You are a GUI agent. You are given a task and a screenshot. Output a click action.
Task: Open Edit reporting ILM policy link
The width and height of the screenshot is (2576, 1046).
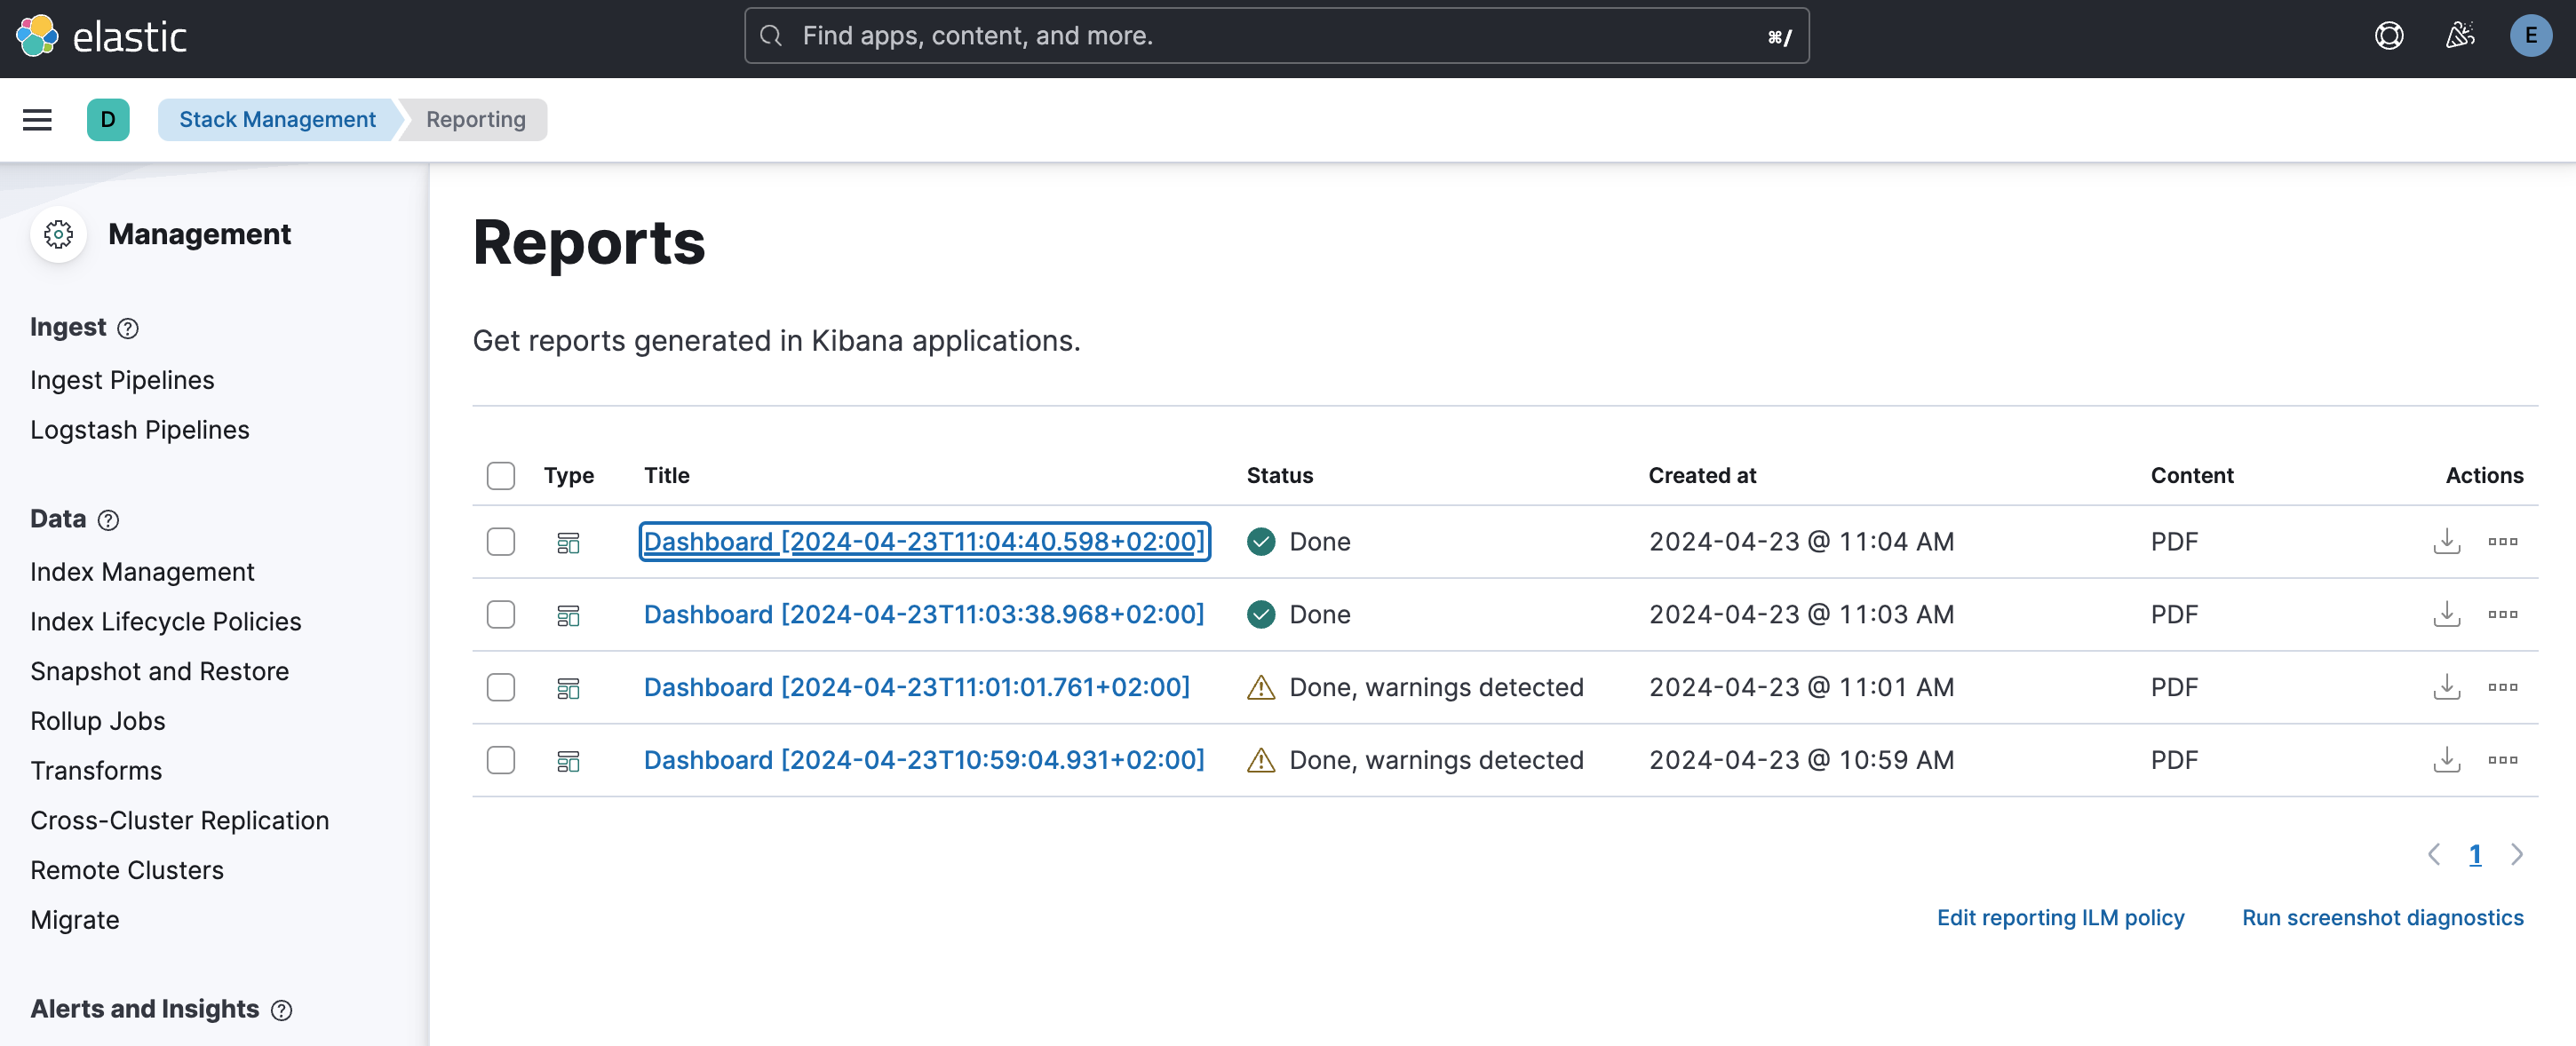(x=2058, y=916)
